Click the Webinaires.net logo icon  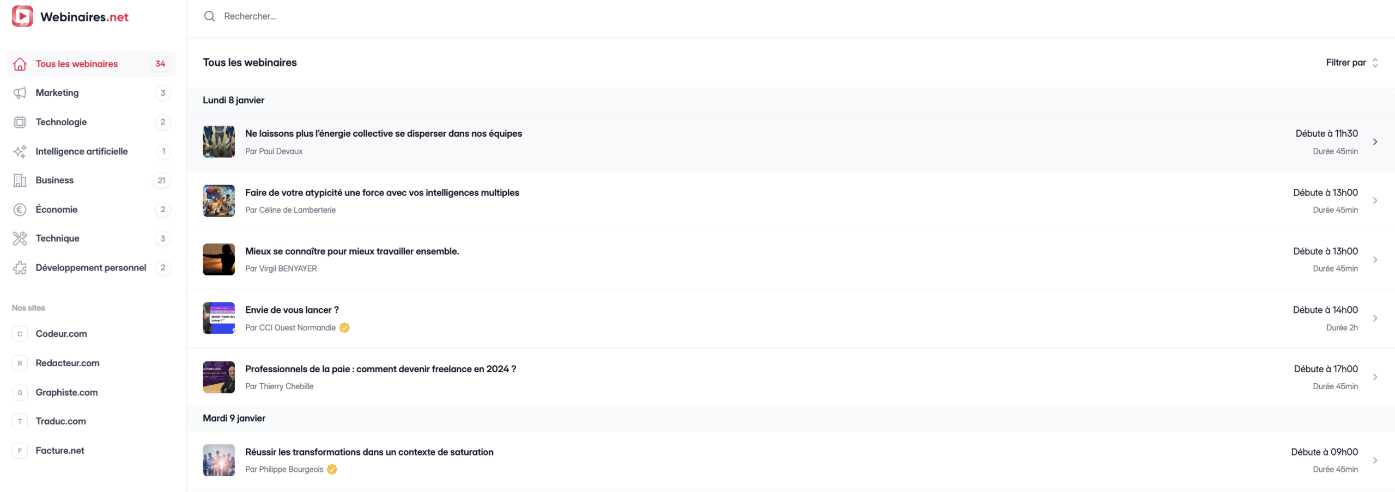click(x=22, y=16)
